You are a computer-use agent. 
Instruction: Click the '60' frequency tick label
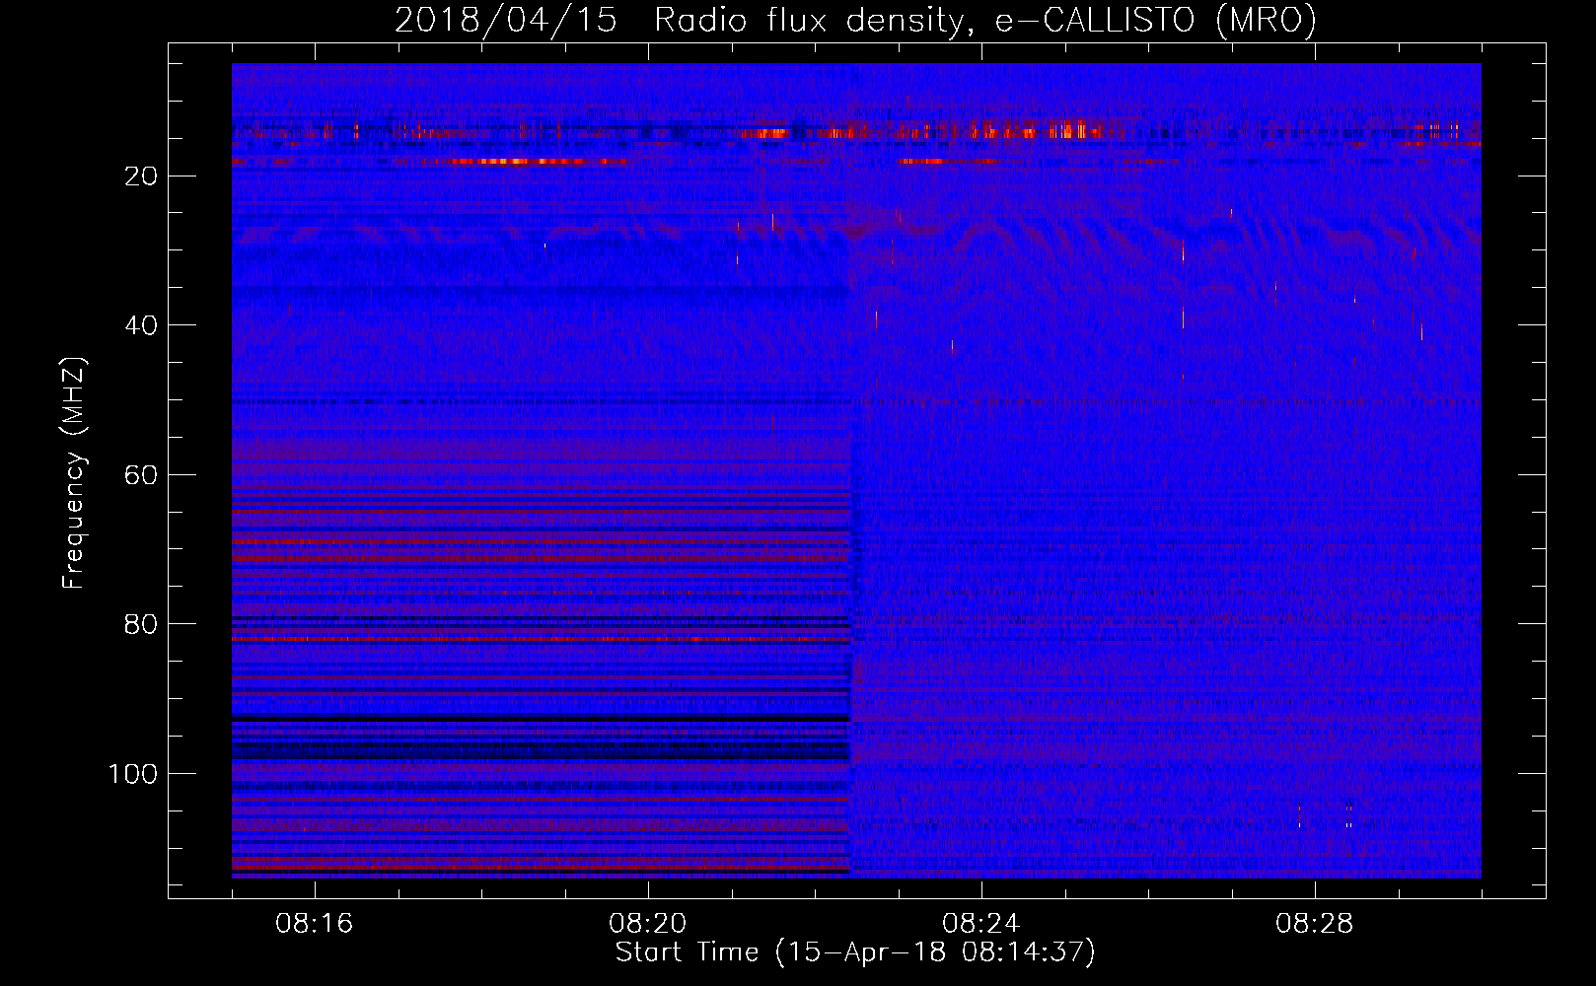point(141,475)
